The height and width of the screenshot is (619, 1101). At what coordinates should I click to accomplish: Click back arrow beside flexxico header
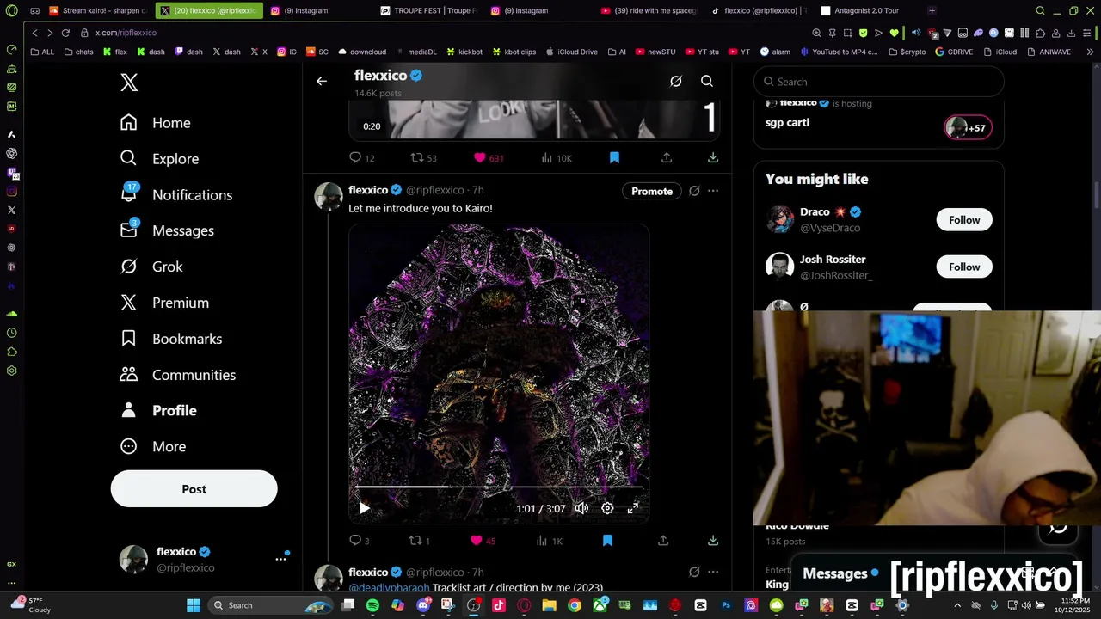tap(322, 81)
